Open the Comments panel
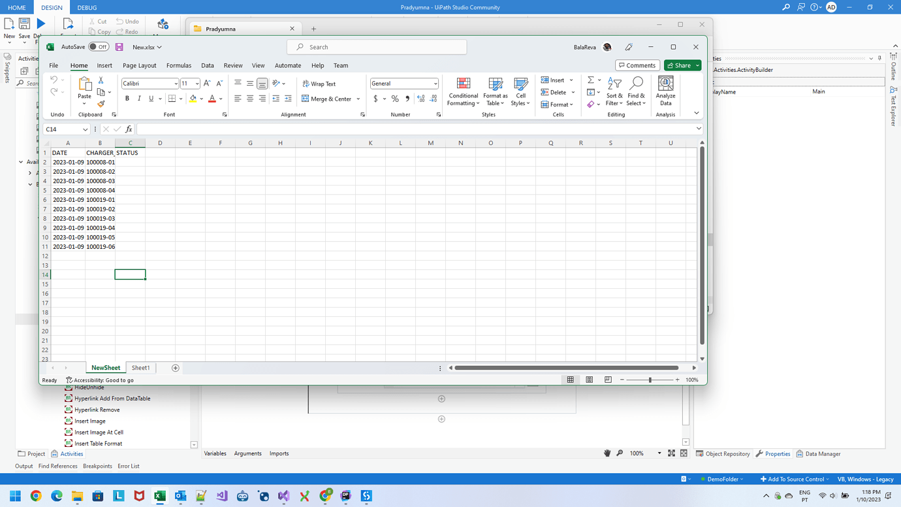901x507 pixels. tap(637, 65)
